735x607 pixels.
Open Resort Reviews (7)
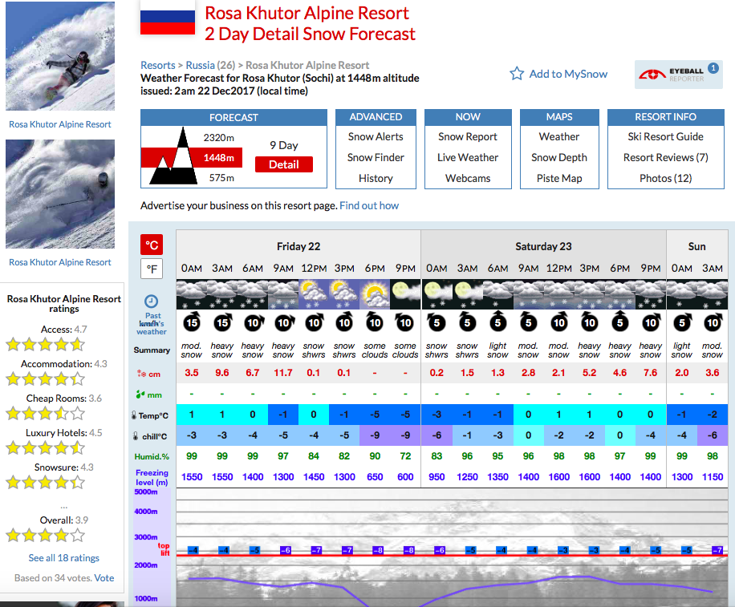665,157
